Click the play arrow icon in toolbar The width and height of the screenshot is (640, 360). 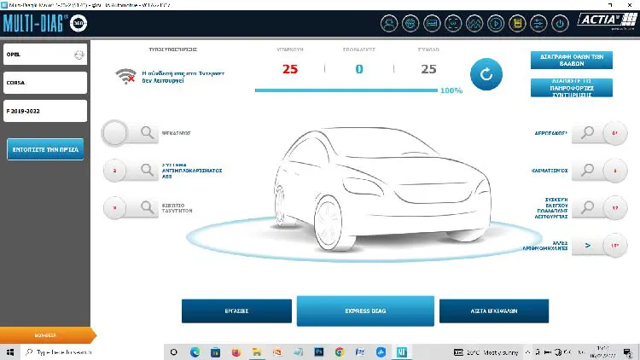[496, 24]
